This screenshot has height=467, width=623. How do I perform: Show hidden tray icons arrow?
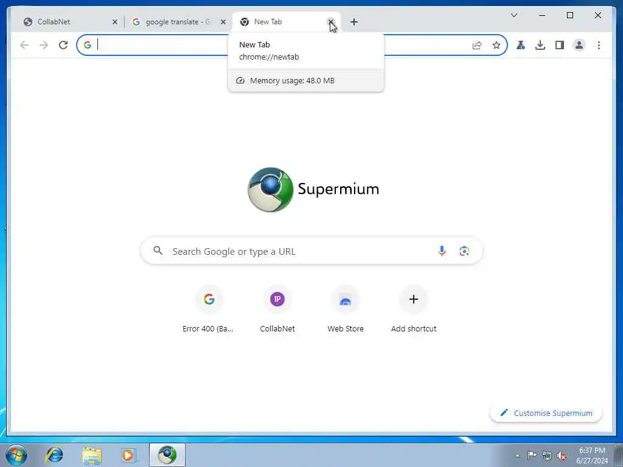pyautogui.click(x=517, y=455)
